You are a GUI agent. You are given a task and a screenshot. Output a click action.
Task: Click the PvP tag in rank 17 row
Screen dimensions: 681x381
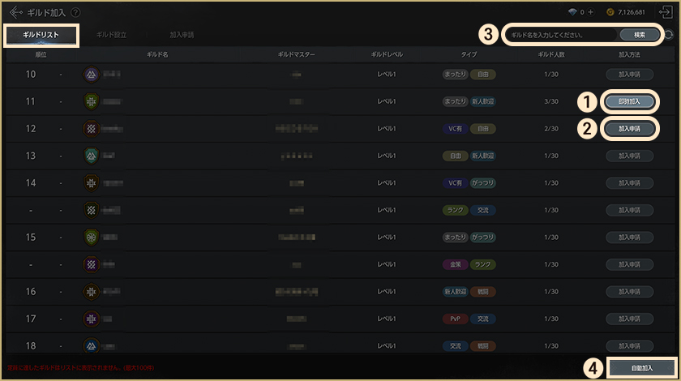pyautogui.click(x=454, y=319)
